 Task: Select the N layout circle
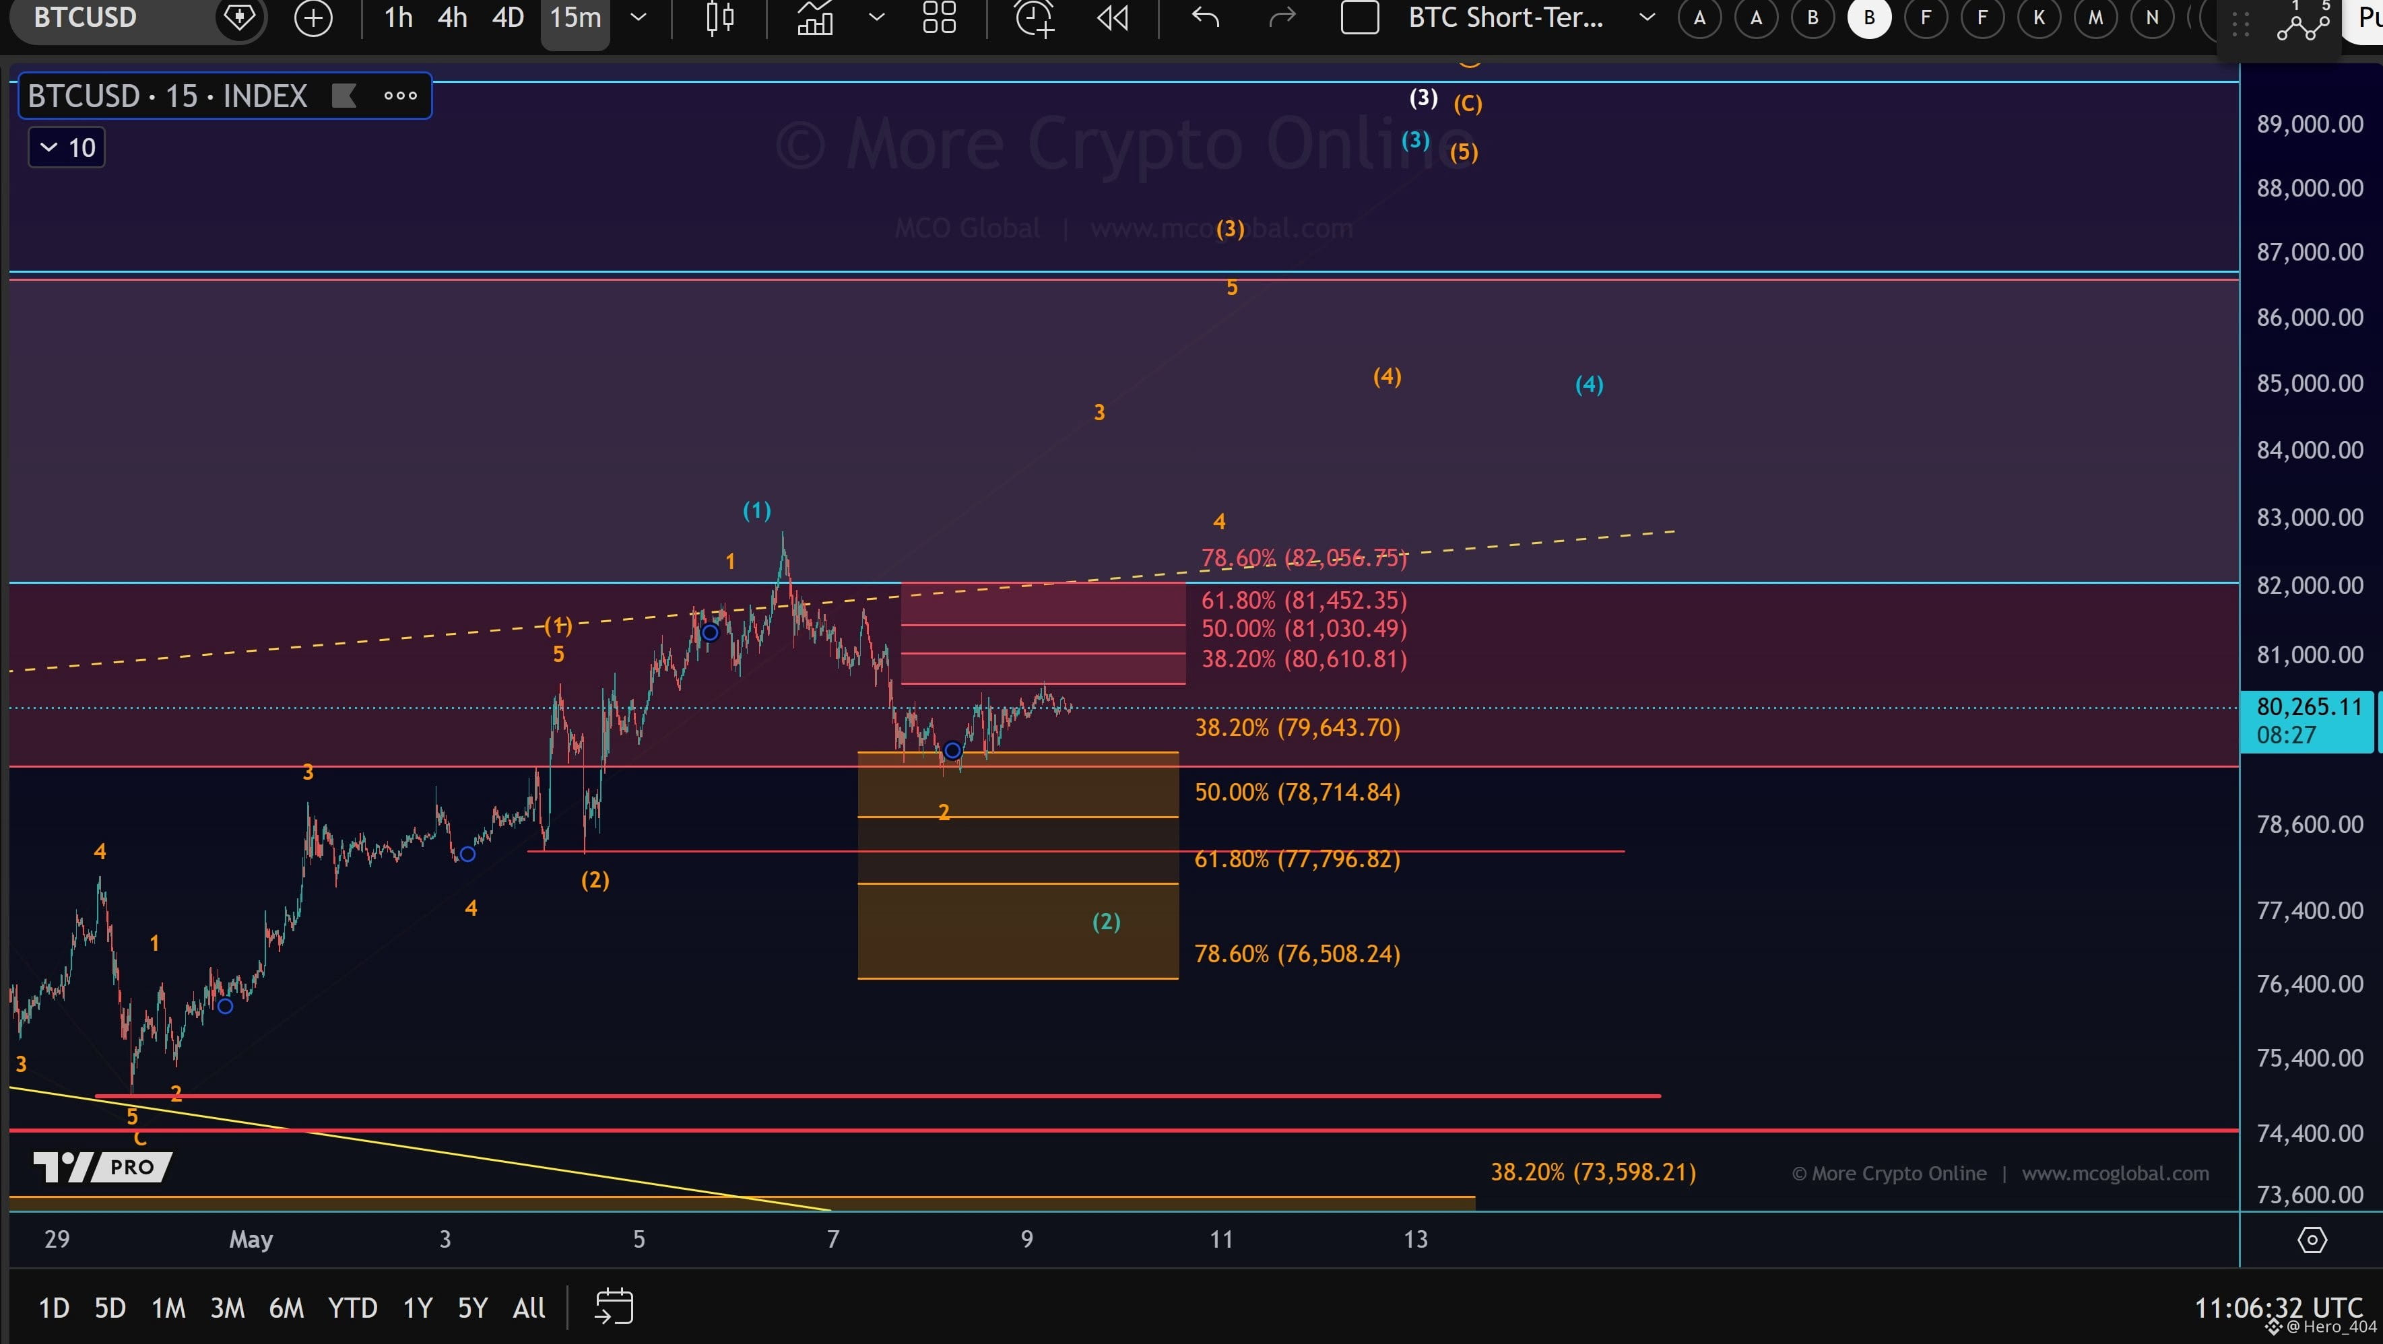pyautogui.click(x=2152, y=18)
